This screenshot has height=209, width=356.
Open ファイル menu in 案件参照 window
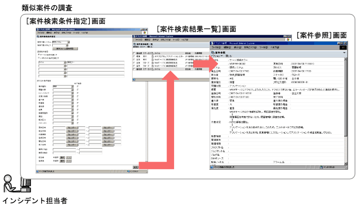[x=216, y=47]
